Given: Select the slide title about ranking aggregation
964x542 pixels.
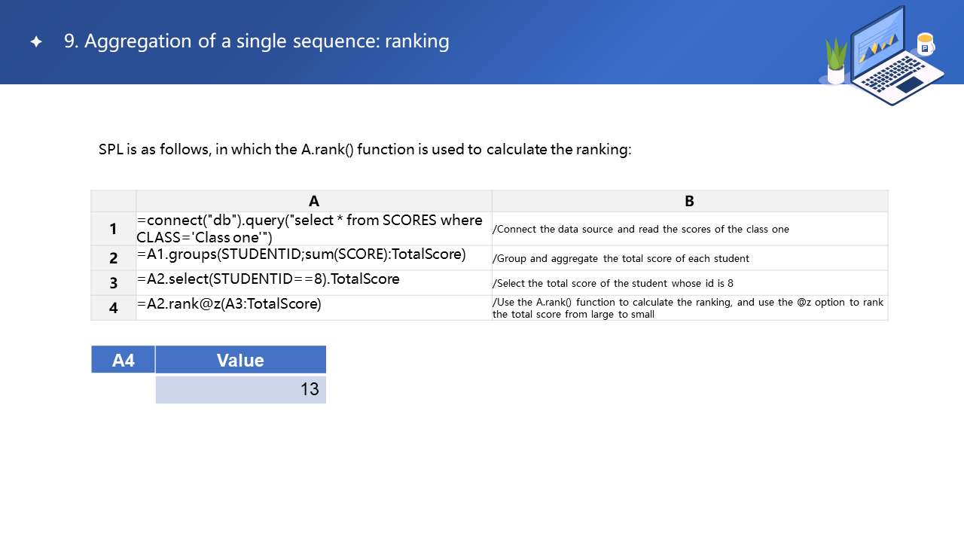Looking at the screenshot, I should point(256,41).
